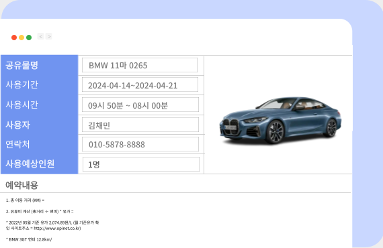Click the 사용예상인원 label
The image size is (383, 248).
pos(30,164)
